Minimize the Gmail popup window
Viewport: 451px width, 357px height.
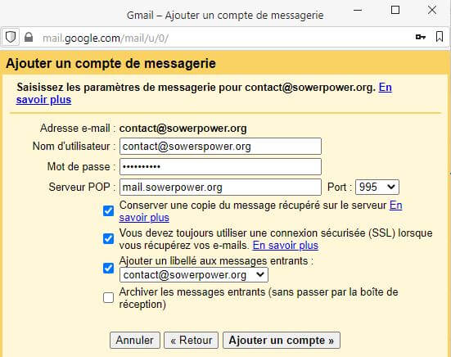(358, 10)
